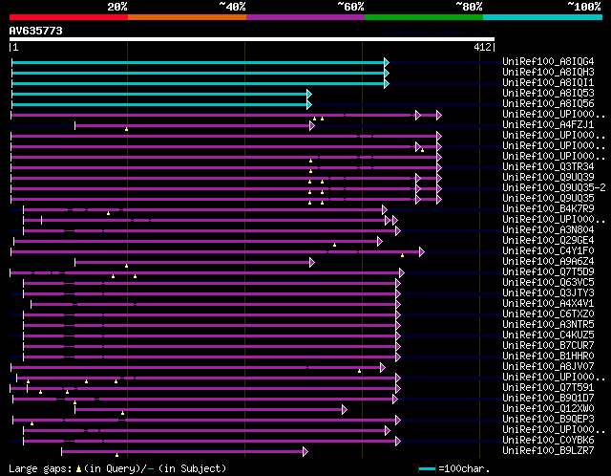Select the UniRef100_B1HHR0 label
611x476 pixels.
(x=548, y=357)
